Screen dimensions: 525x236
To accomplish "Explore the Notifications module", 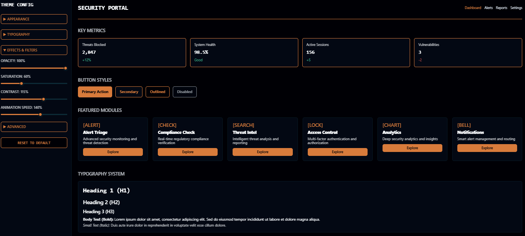I will click(487, 148).
